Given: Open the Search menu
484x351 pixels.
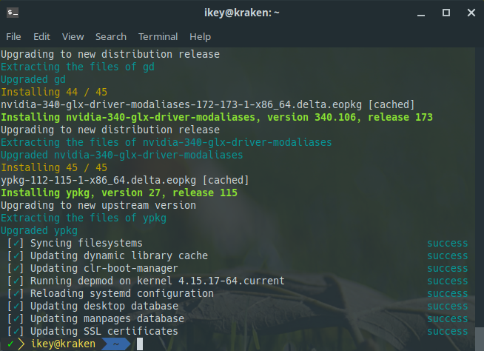Looking at the screenshot, I should 111,37.
